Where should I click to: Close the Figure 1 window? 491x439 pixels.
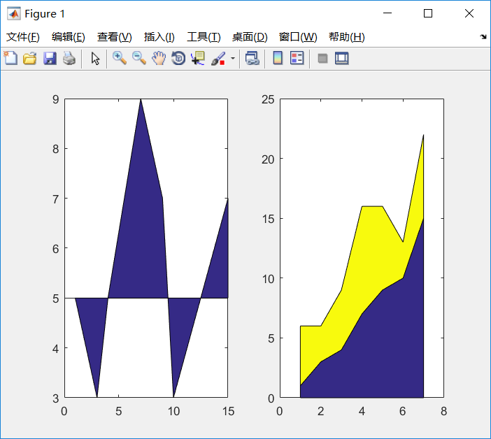[469, 13]
